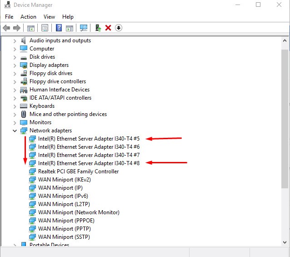Click the disable device down-arrow icon
Screen dimensions: 290x257
[119, 28]
